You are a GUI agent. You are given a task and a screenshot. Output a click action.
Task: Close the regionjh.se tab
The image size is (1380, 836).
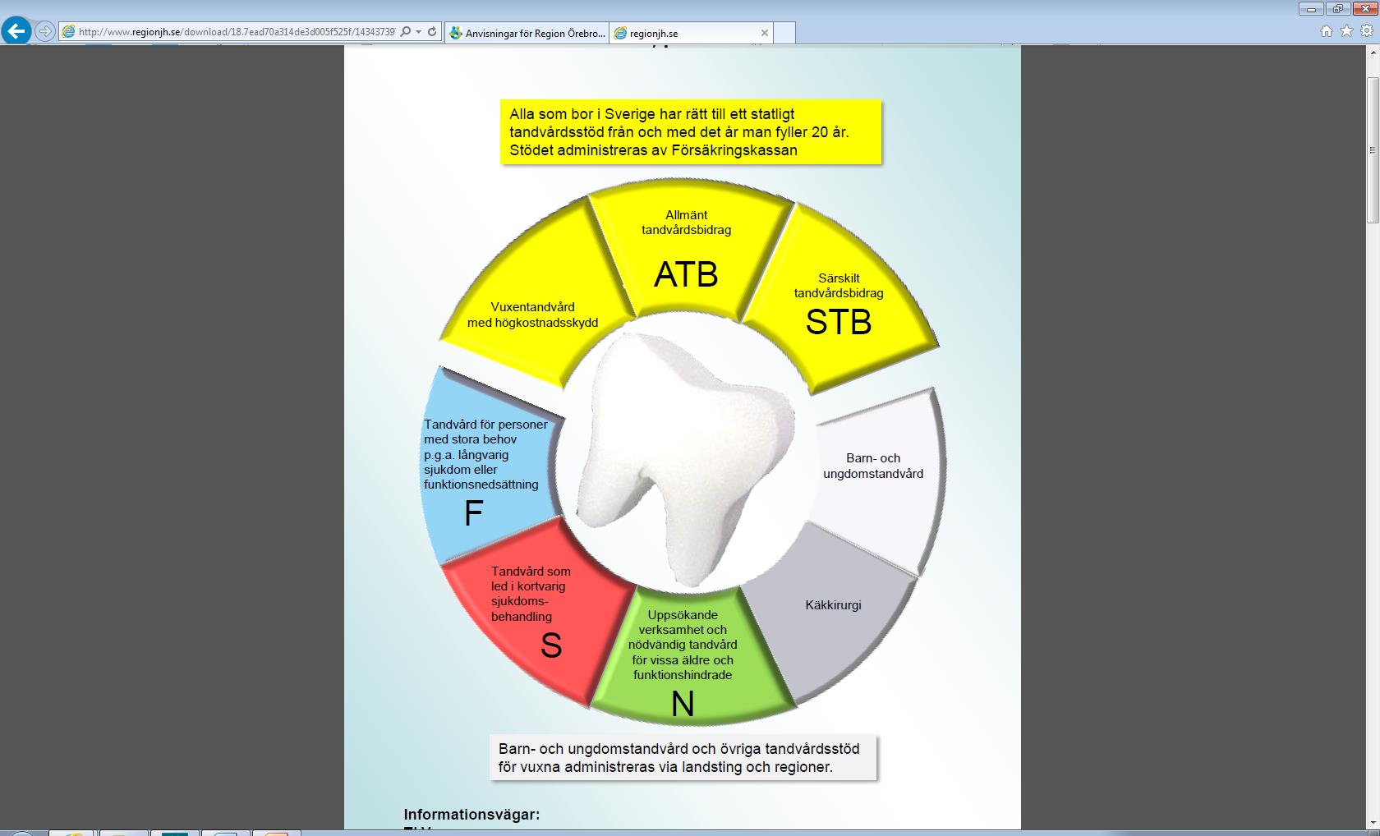(765, 34)
